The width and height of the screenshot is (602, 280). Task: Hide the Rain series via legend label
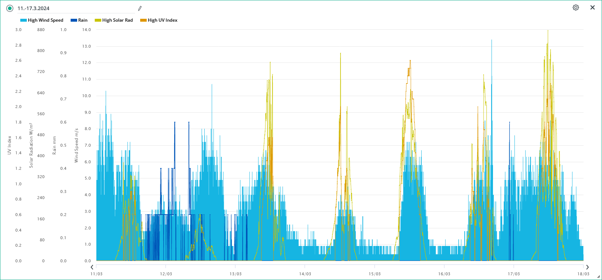(83, 20)
